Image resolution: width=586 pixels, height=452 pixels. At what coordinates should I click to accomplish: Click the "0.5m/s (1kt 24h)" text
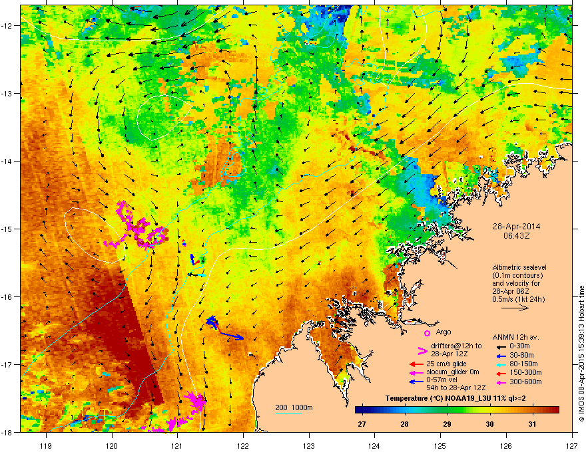518,299
